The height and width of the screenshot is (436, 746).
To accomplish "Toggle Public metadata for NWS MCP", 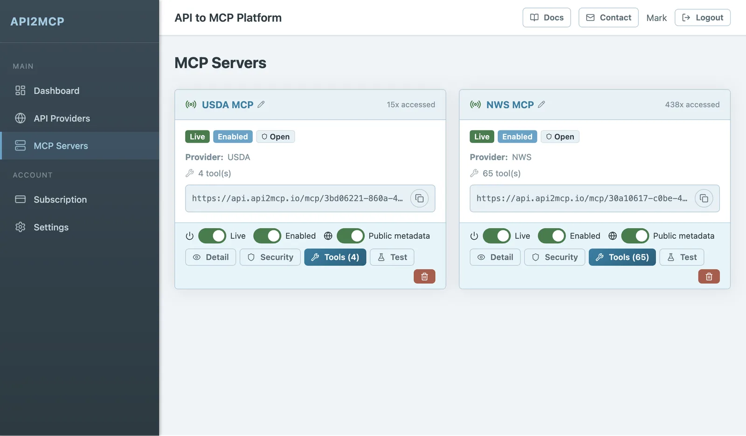I will tap(635, 236).
